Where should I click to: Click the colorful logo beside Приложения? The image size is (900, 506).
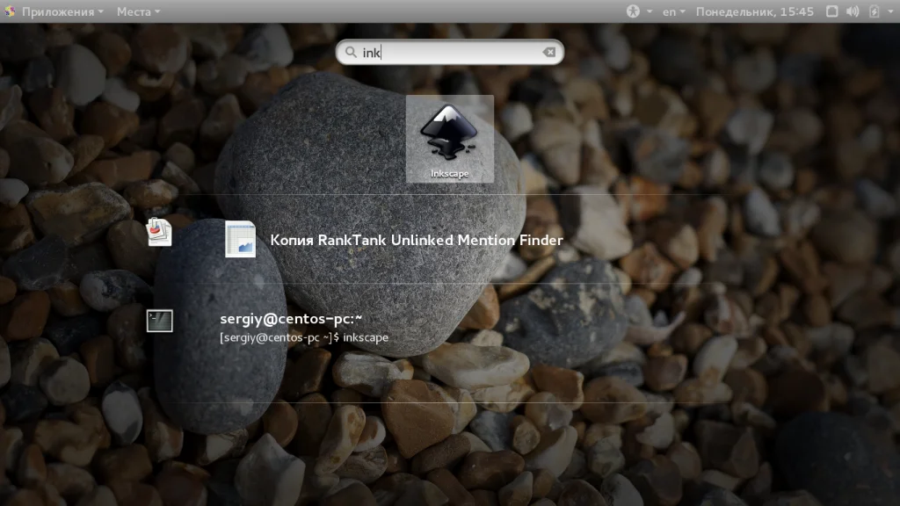tap(10, 11)
